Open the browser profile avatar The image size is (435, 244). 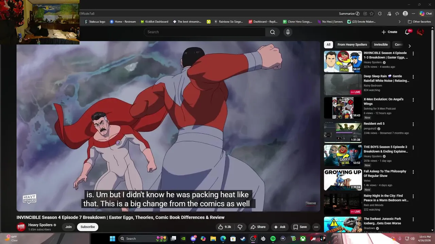click(405, 14)
